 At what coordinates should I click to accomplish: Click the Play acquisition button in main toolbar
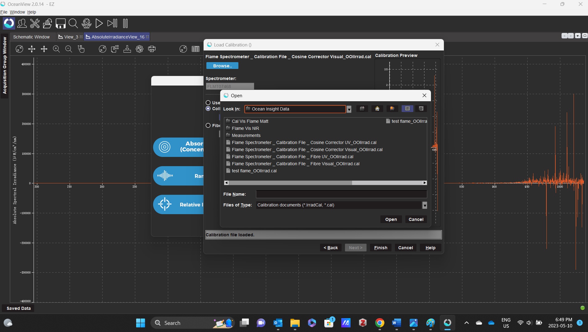99,23
